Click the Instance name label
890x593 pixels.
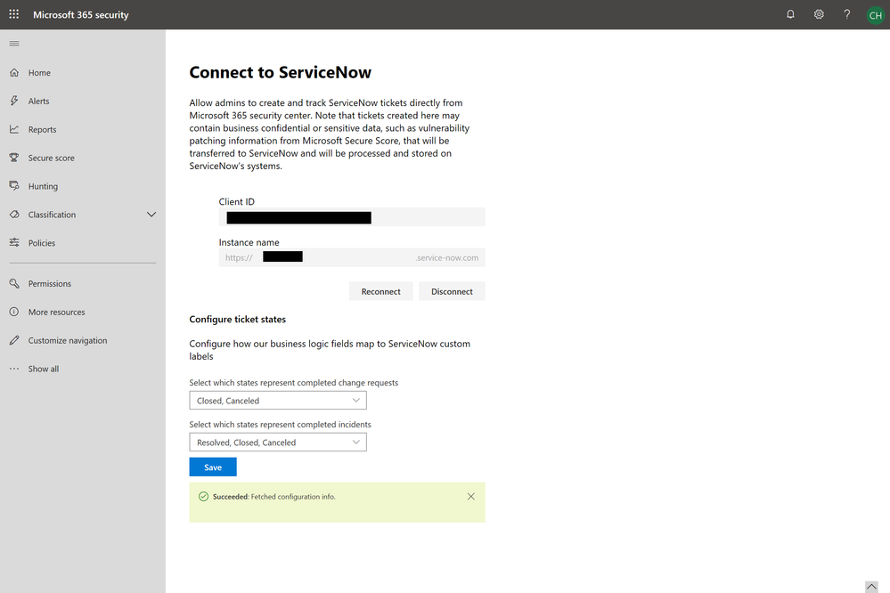(249, 242)
